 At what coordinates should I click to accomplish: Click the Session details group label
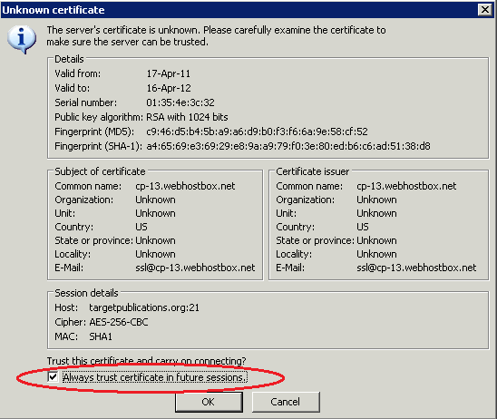click(x=86, y=293)
